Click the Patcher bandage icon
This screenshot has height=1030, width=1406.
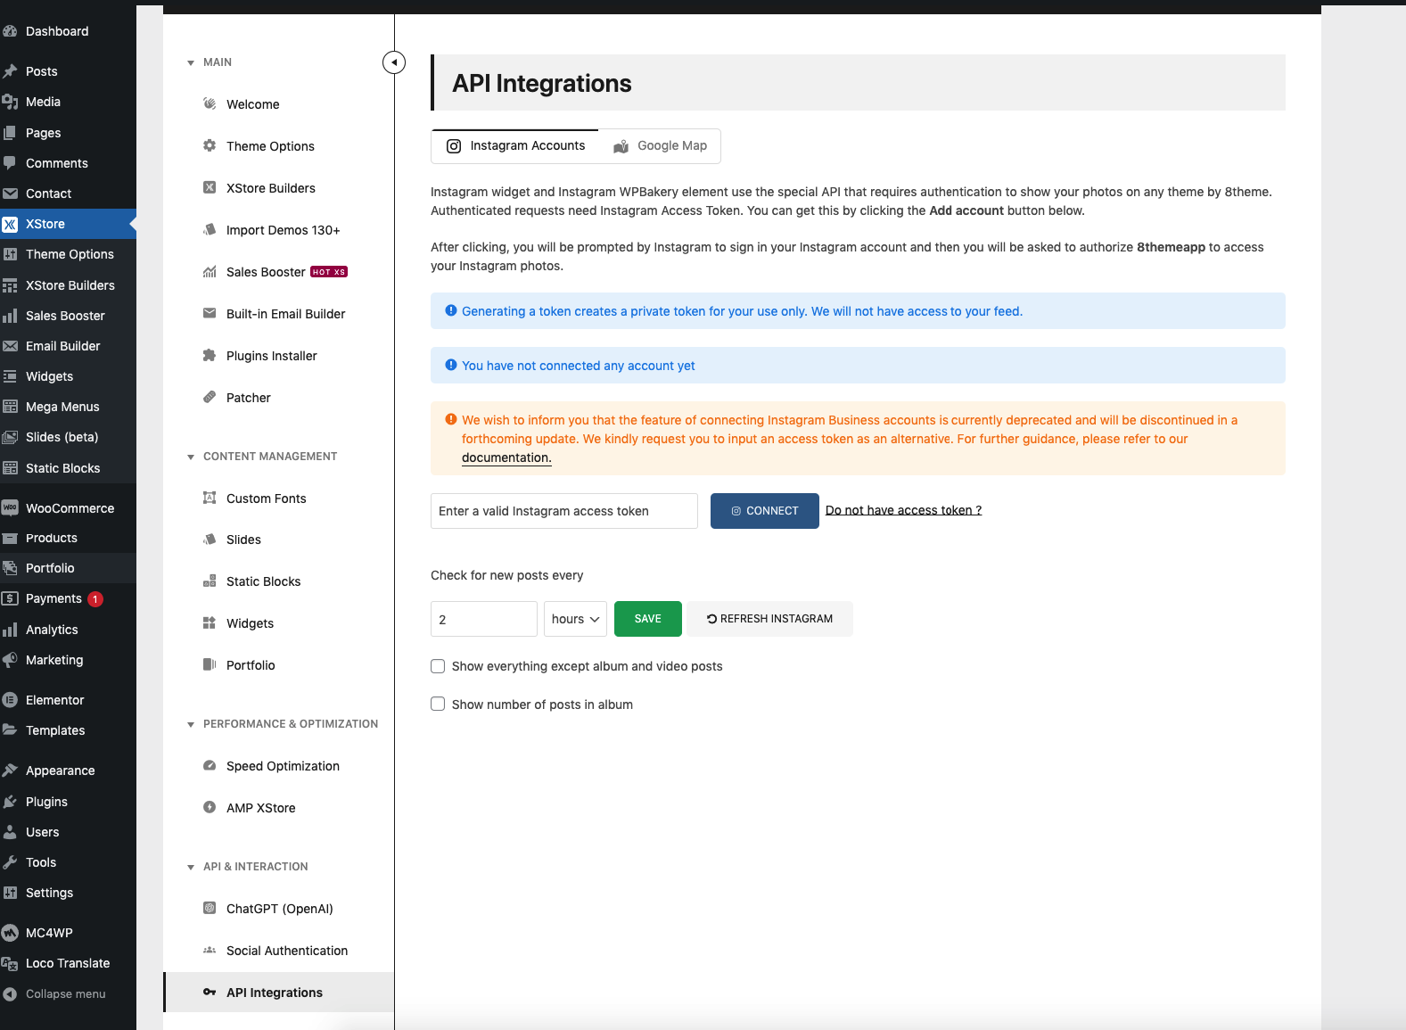pos(210,397)
